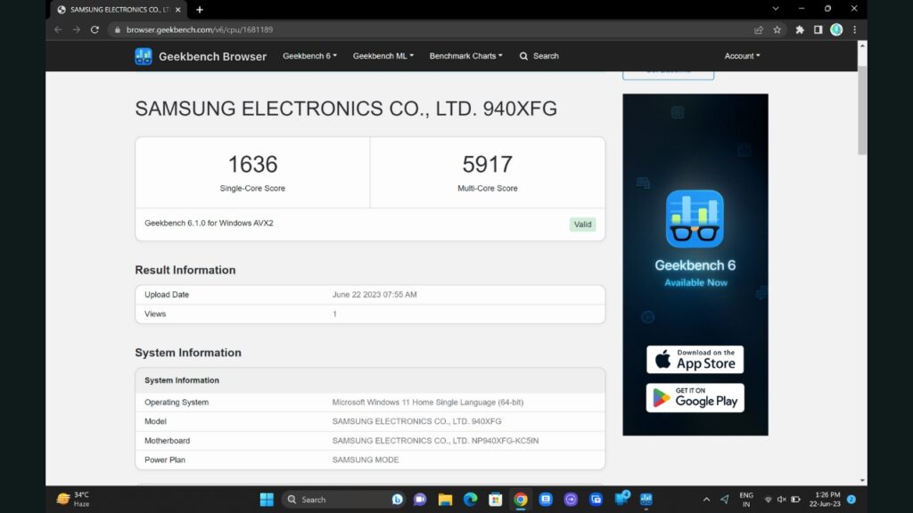Image resolution: width=913 pixels, height=513 pixels.
Task: View site information via the lock icon
Action: tap(117, 29)
